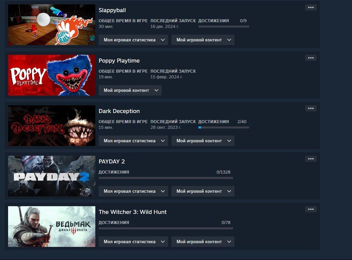Click the PAYDAY 2 cover thumbnail
This screenshot has height=260, width=352.
pyautogui.click(x=52, y=176)
